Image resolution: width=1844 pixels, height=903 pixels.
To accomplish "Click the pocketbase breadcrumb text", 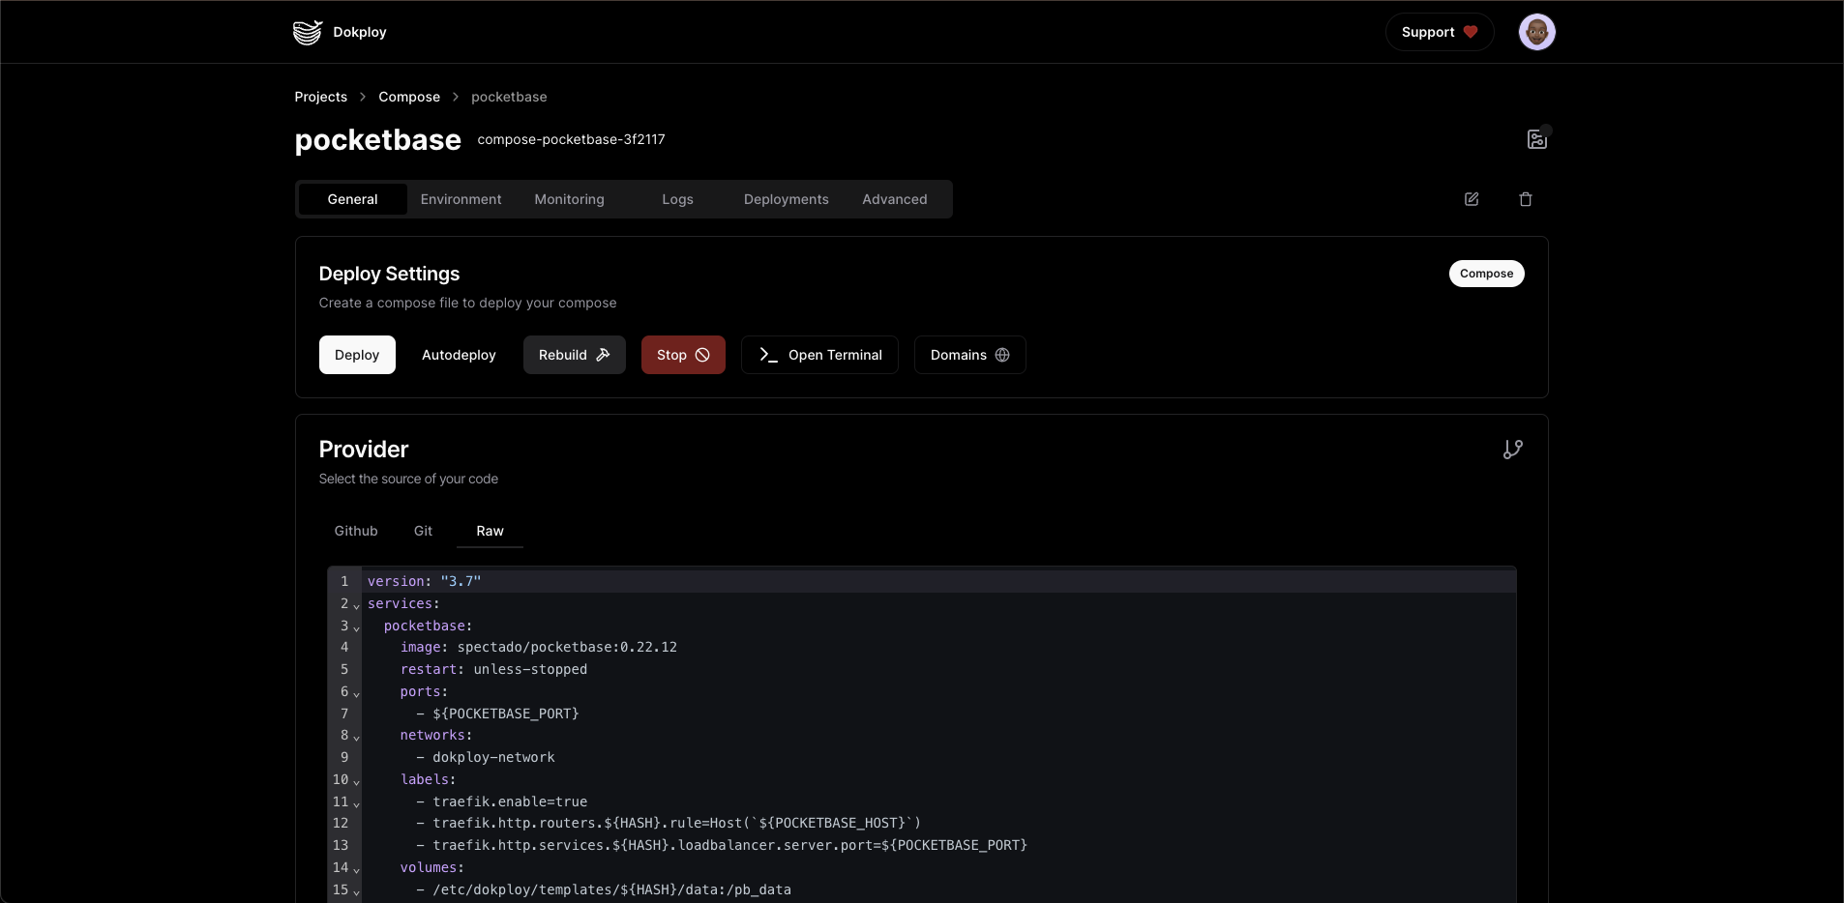I will click(509, 97).
